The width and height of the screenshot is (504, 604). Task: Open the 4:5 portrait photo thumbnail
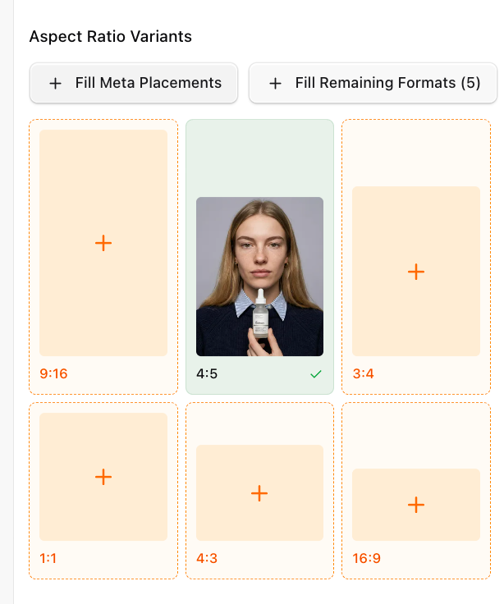[x=259, y=246]
